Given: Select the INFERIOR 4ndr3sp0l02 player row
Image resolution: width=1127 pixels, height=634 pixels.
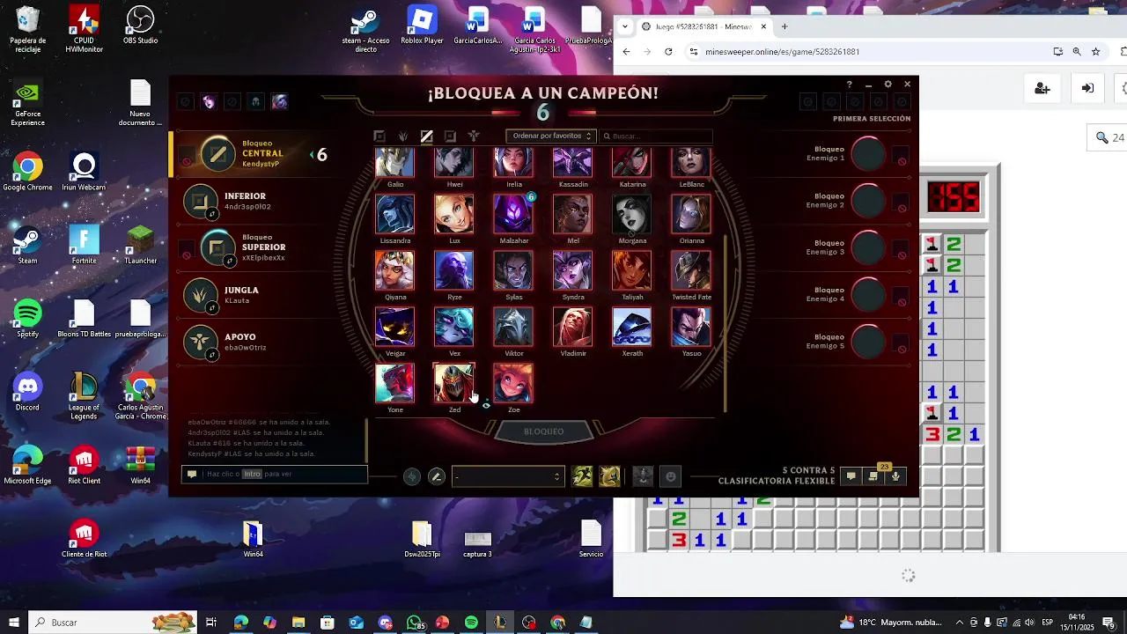Looking at the screenshot, I should point(255,202).
